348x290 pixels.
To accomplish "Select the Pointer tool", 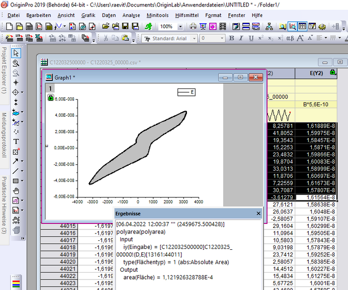I will point(16,53).
